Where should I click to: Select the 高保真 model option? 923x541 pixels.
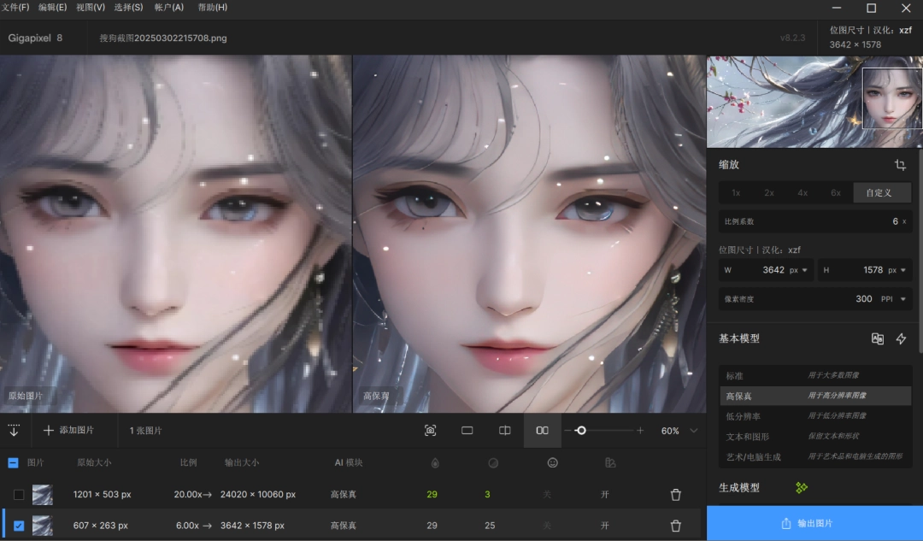tap(815, 396)
